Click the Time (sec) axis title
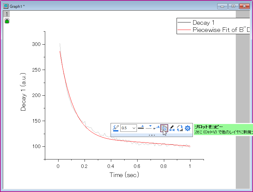This screenshot has height=192, width=253. point(124,175)
